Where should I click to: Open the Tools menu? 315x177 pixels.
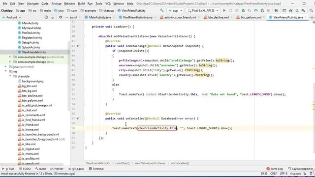click(x=98, y=3)
